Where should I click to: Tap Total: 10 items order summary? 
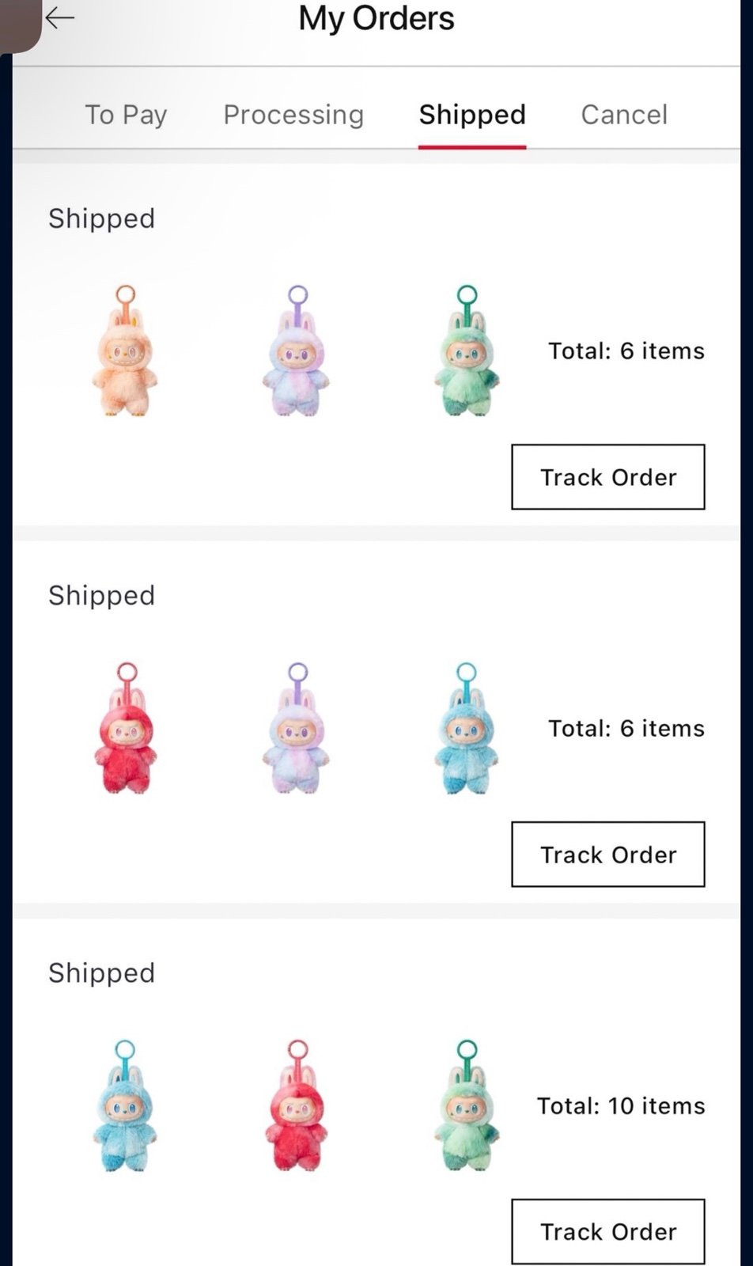click(x=621, y=1105)
